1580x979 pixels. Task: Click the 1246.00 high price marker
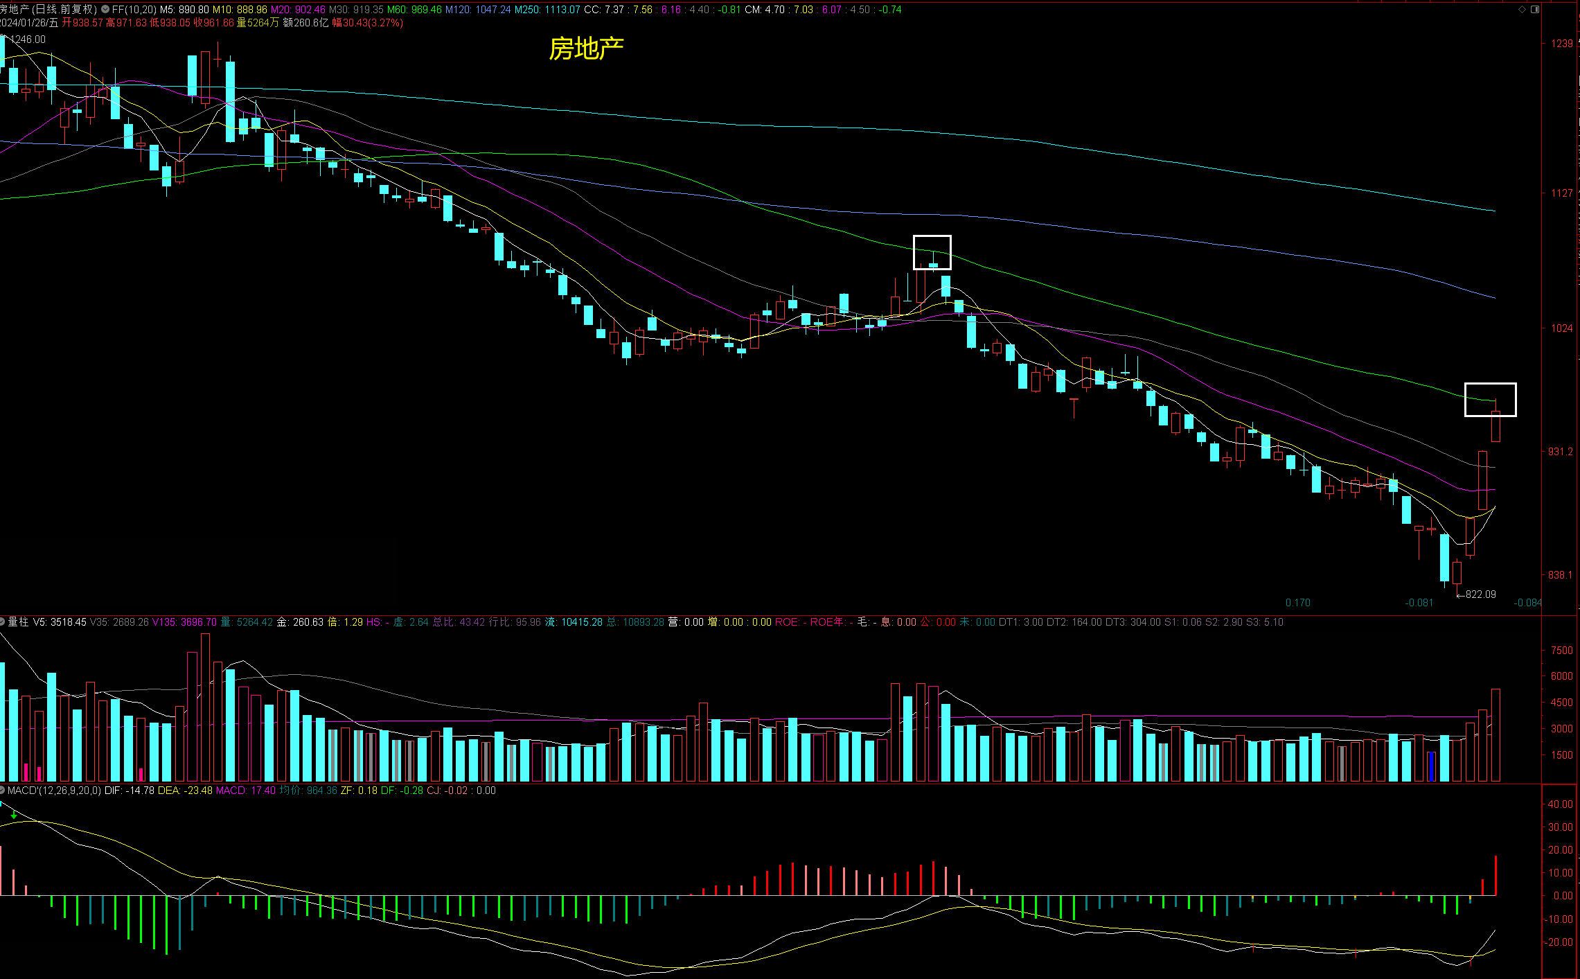pyautogui.click(x=28, y=39)
